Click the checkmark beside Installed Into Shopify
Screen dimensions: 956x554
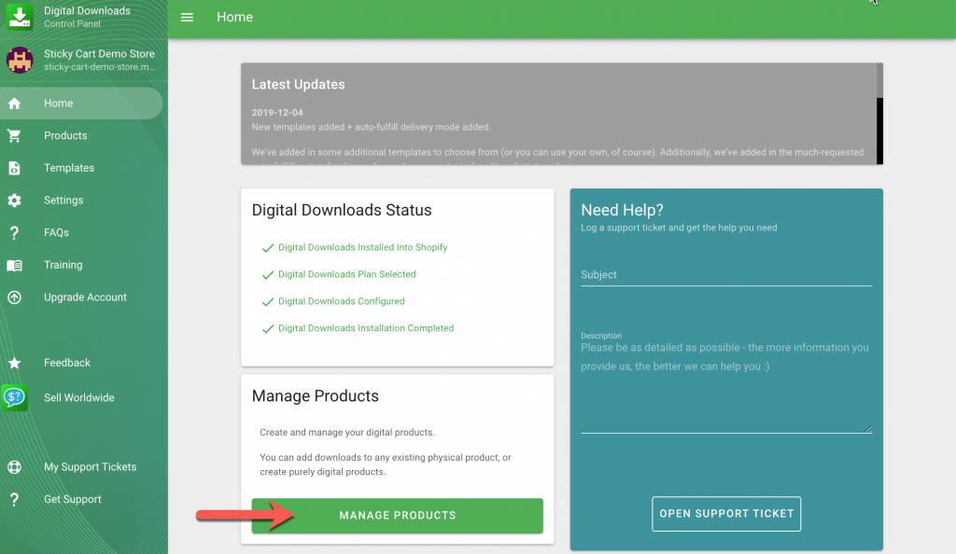268,248
